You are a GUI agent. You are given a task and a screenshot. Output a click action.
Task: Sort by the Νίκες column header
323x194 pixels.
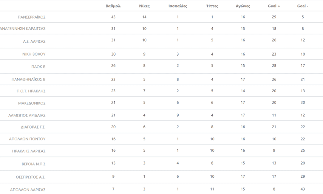(x=144, y=6)
